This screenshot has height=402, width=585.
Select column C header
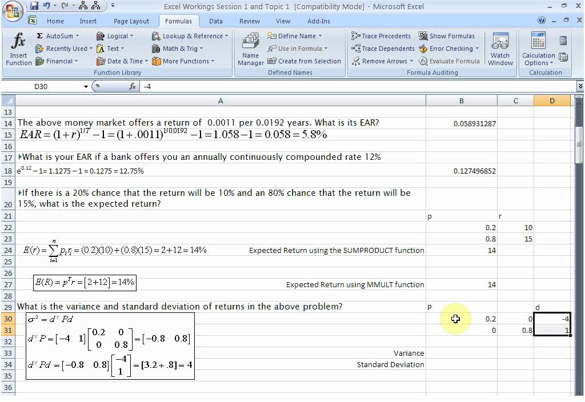click(x=516, y=100)
